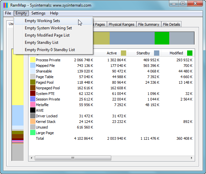
Task: Sort by the Standby column header
Action: [x=144, y=53]
